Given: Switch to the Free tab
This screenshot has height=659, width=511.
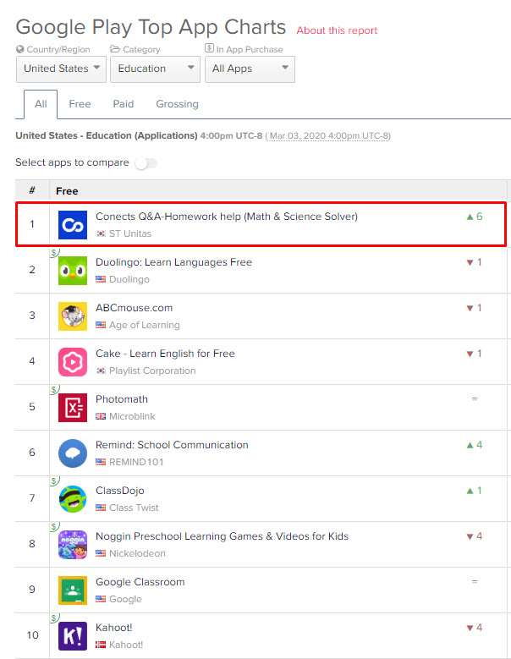Looking at the screenshot, I should (x=80, y=104).
